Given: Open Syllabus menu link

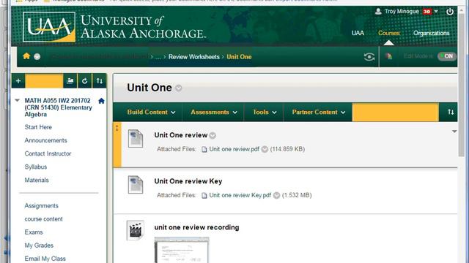Looking at the screenshot, I should (36, 167).
